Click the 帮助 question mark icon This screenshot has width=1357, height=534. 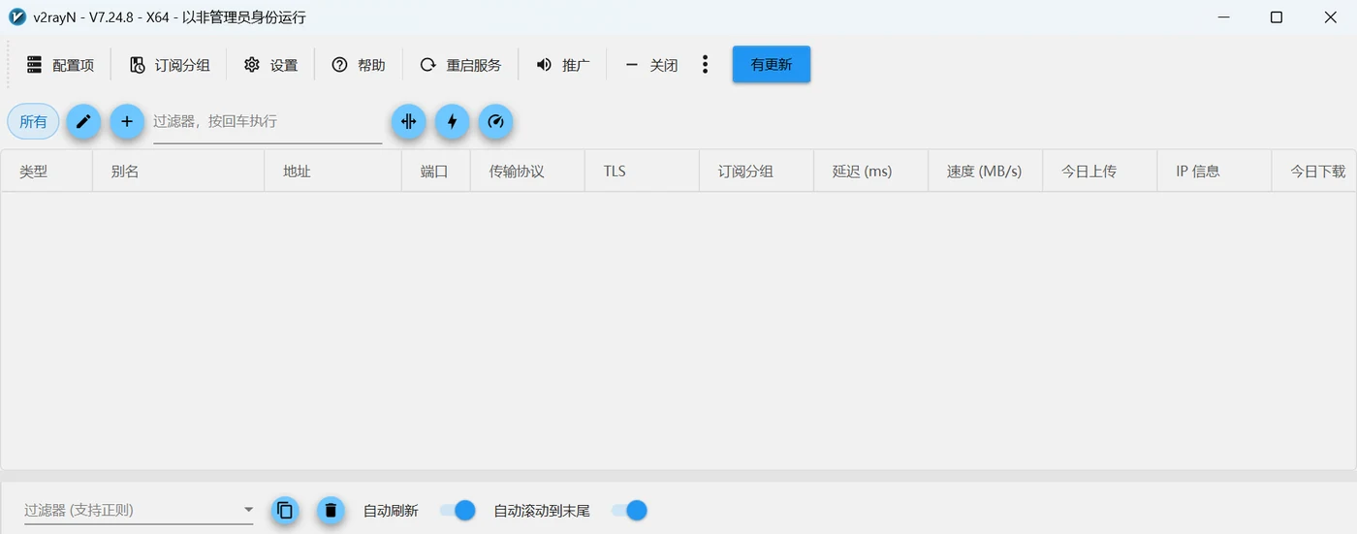pyautogui.click(x=339, y=65)
